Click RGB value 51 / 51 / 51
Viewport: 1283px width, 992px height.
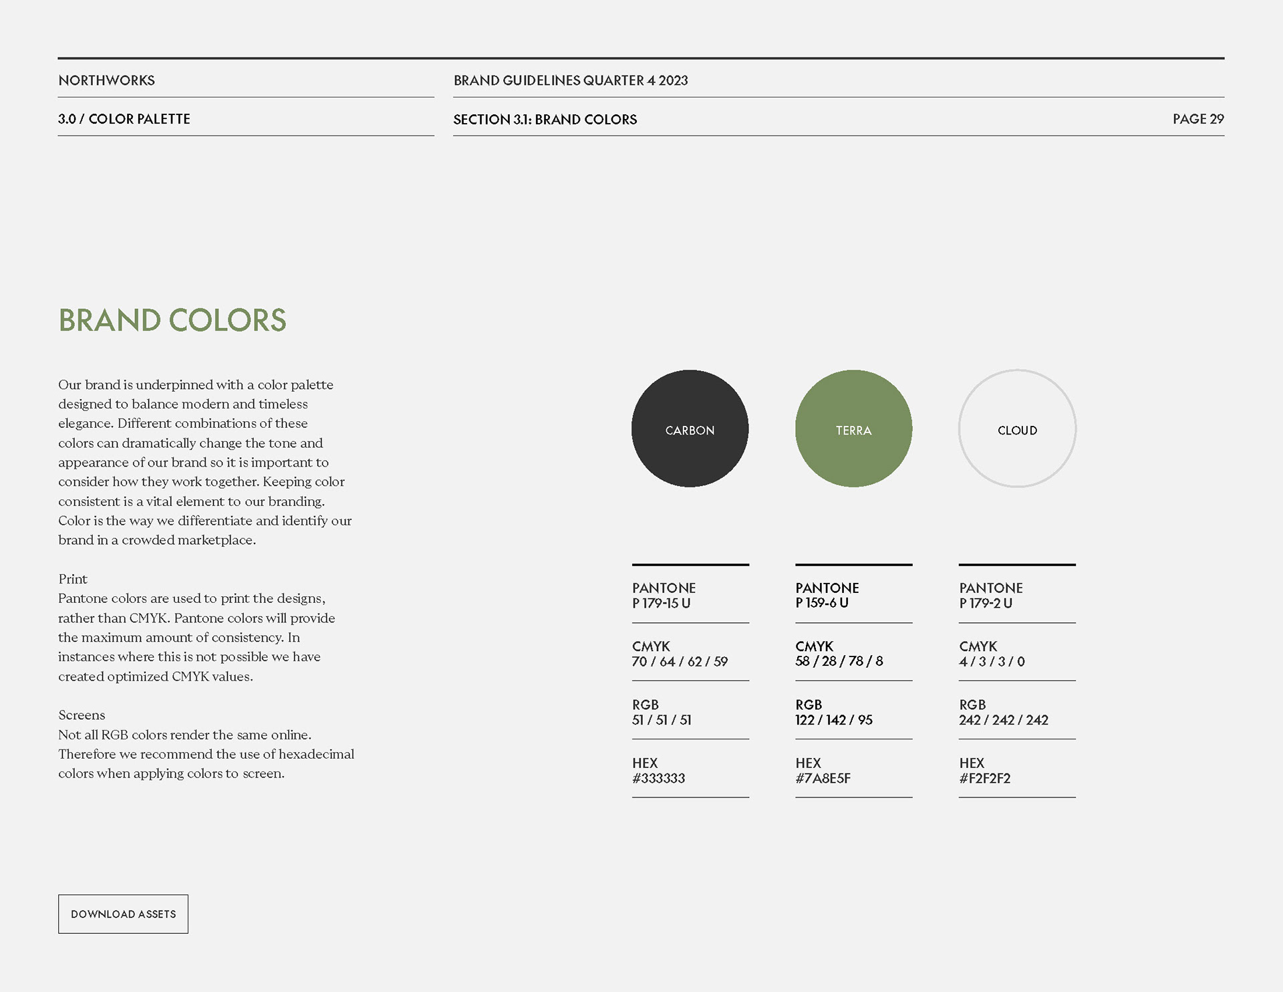(x=662, y=720)
